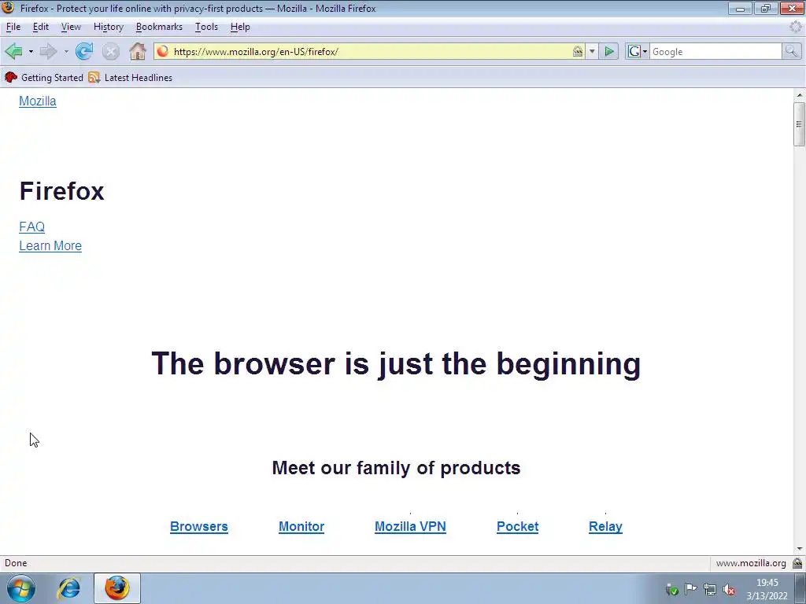
Task: Open the Help menu
Action: (x=240, y=27)
